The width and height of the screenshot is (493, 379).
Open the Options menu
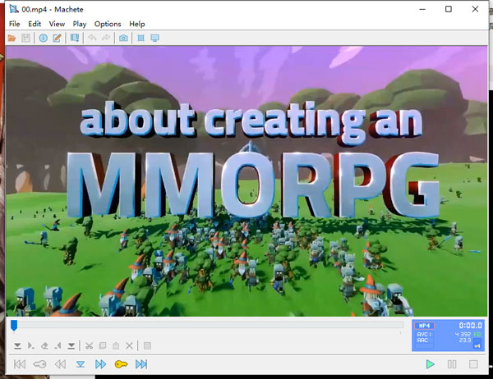(x=108, y=24)
